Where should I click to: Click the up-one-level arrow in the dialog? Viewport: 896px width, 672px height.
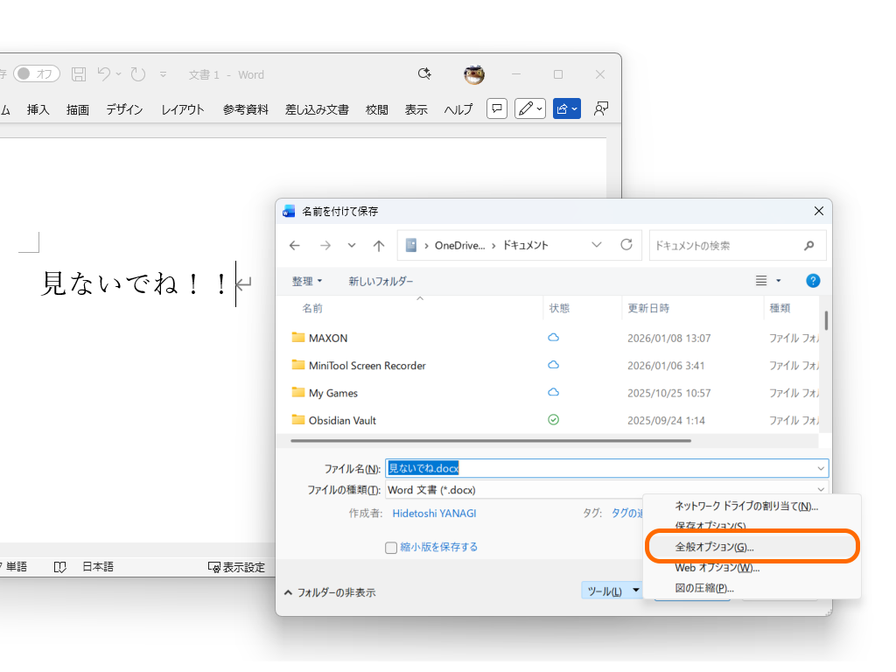tap(377, 245)
